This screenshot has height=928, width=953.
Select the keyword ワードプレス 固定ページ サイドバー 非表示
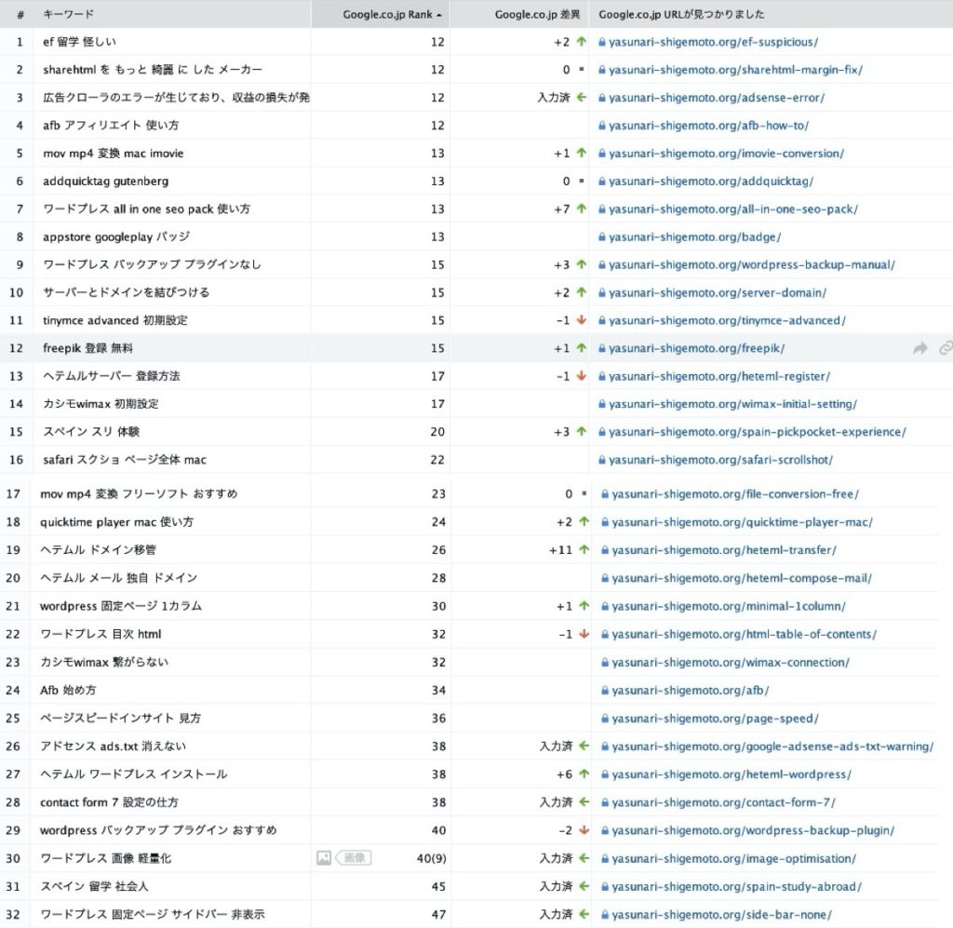(x=153, y=915)
